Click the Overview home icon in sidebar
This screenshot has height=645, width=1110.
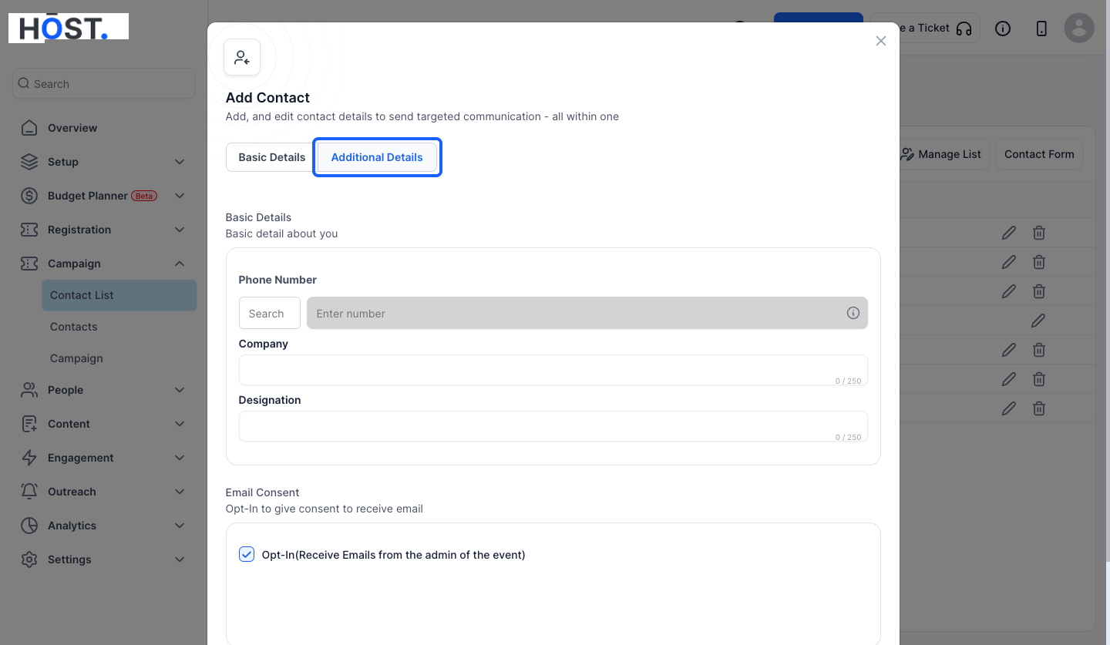pyautogui.click(x=29, y=128)
